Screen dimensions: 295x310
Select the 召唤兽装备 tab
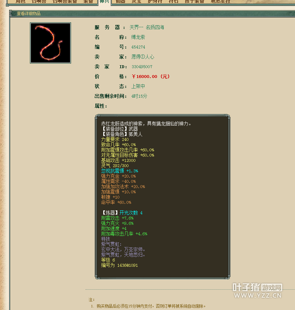point(65,2)
